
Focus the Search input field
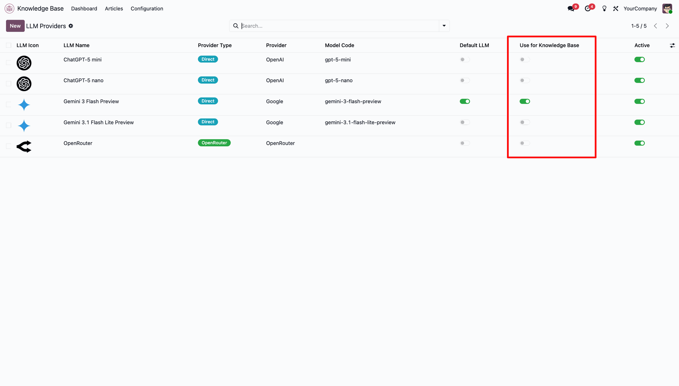pyautogui.click(x=339, y=26)
